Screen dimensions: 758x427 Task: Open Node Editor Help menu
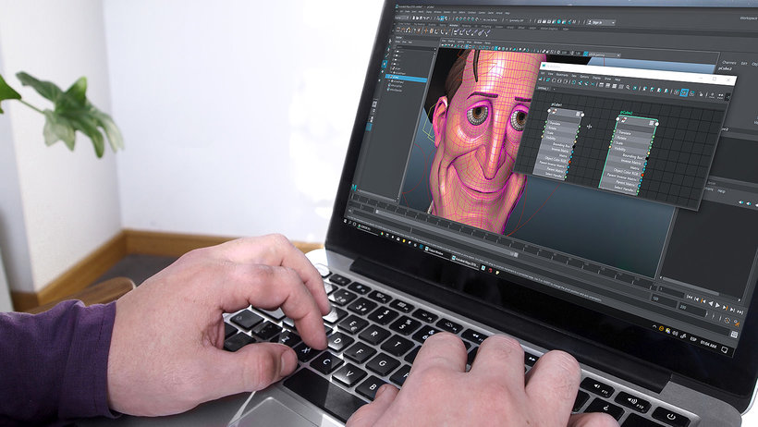(x=617, y=79)
